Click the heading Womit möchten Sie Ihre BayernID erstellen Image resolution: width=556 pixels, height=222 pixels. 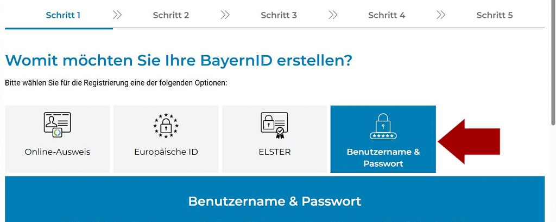179,60
